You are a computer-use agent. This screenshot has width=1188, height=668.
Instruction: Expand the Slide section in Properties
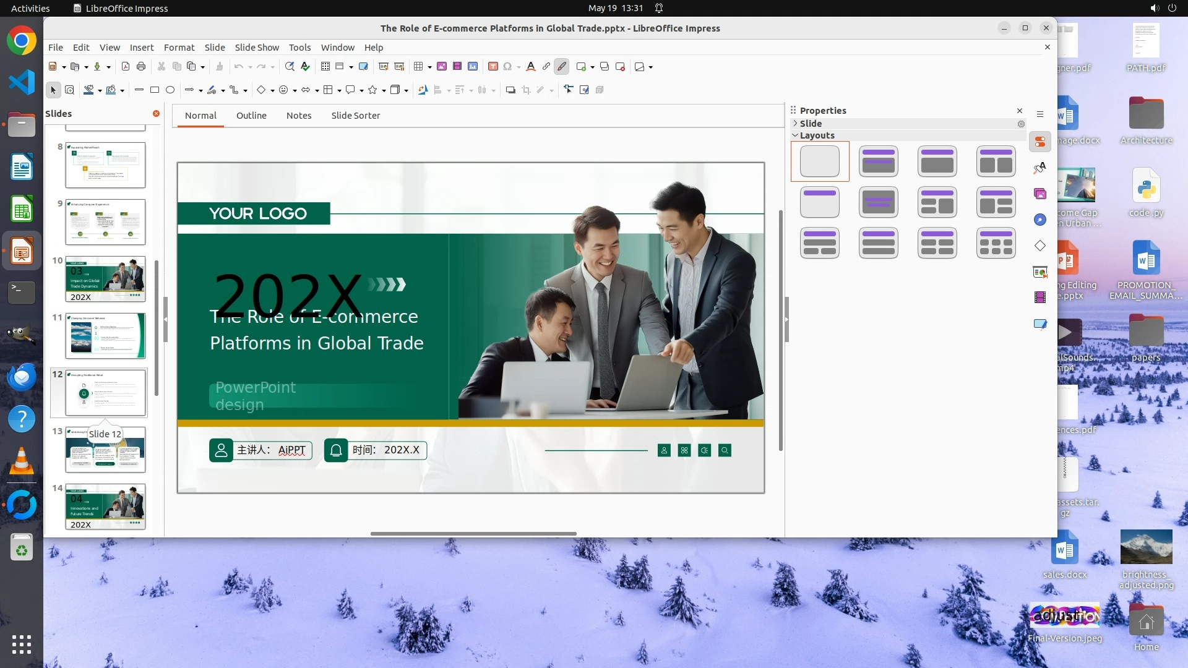[810, 124]
